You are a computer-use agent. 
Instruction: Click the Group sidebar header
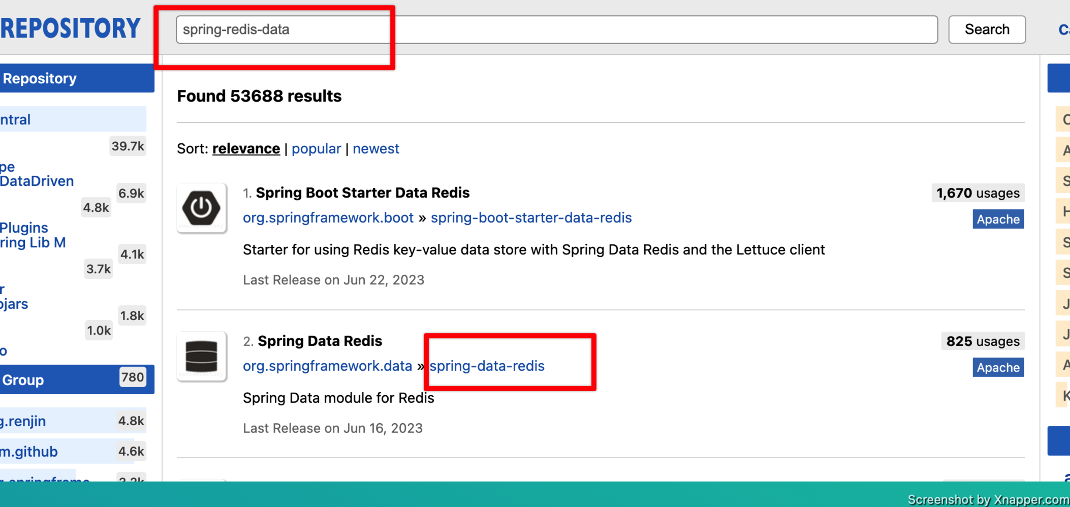77,379
